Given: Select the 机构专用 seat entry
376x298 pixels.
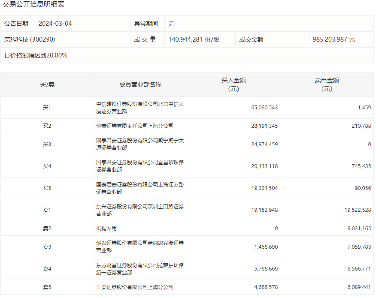Looking at the screenshot, I should click(x=106, y=229).
